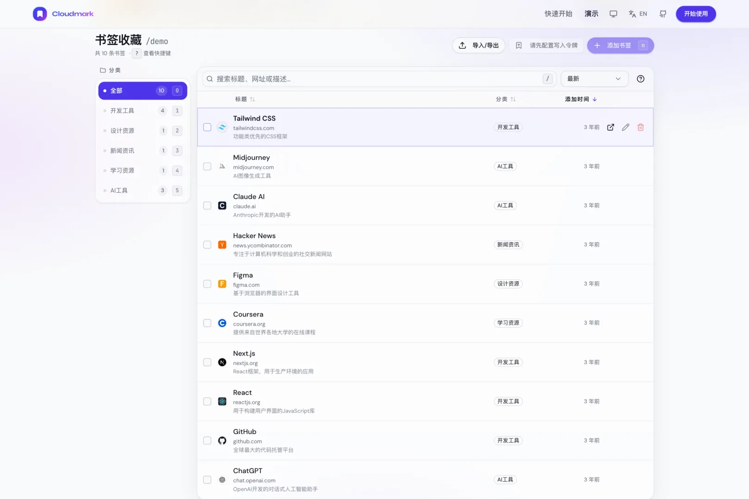Click the Coursera 学习资源 tag

pyautogui.click(x=508, y=323)
